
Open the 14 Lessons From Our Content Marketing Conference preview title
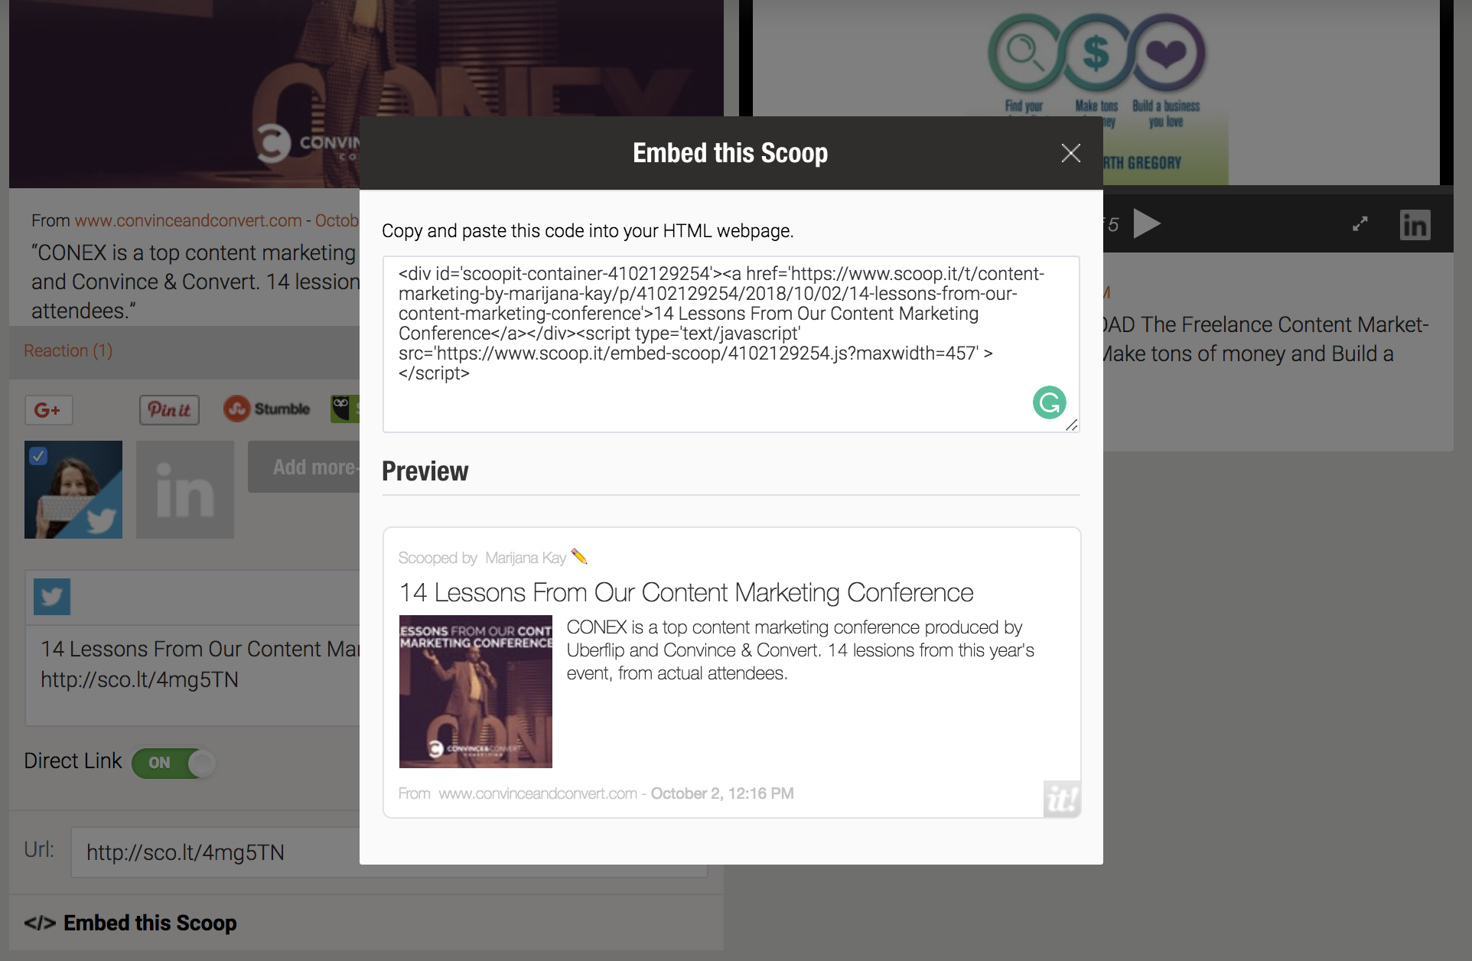click(686, 592)
